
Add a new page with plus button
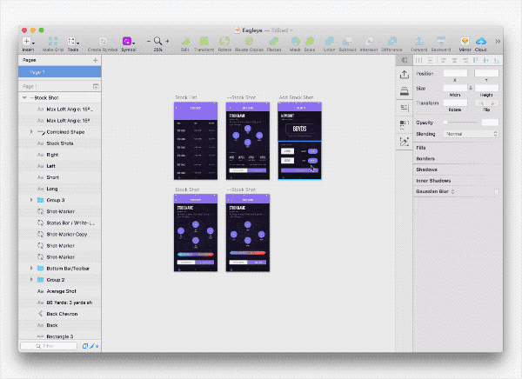96,60
